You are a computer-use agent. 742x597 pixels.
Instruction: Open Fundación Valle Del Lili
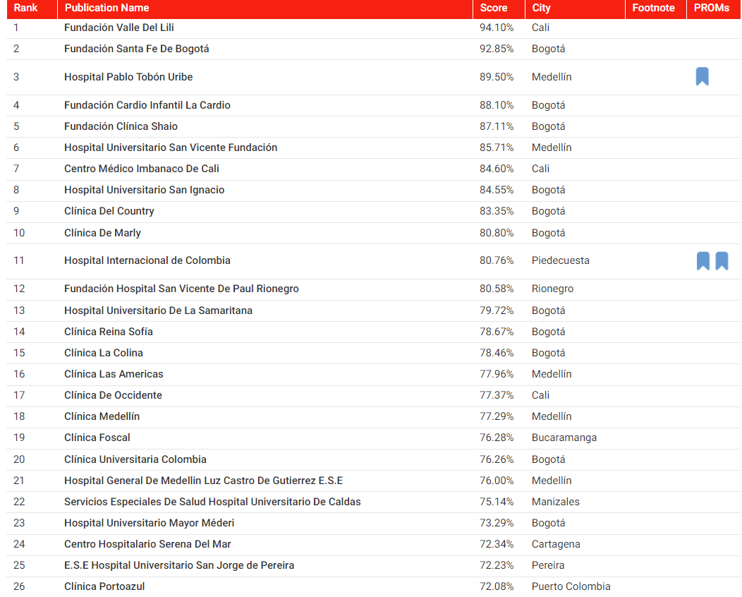click(119, 28)
